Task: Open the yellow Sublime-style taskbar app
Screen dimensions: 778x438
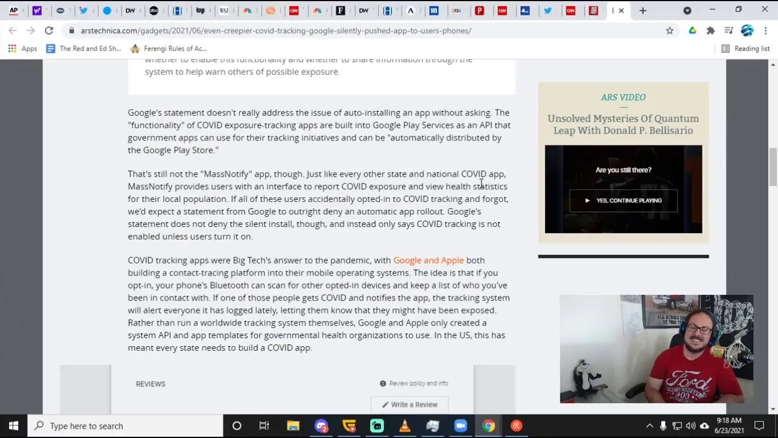Action: 349,426
